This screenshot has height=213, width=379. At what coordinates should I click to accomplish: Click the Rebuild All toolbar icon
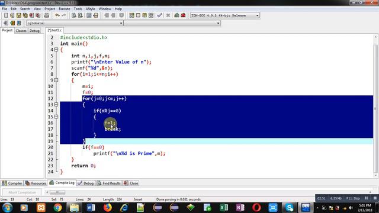[151, 15]
